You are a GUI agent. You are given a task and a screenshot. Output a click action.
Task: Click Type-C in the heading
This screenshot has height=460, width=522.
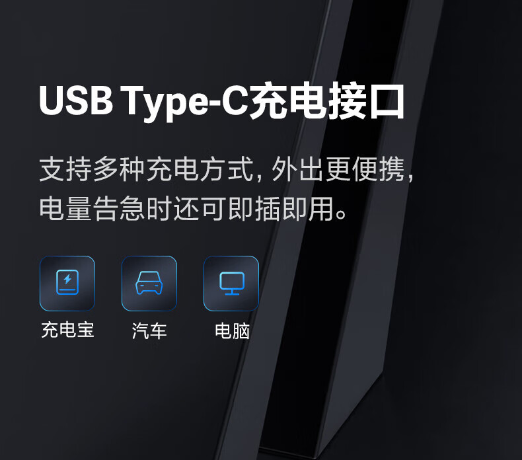point(185,102)
